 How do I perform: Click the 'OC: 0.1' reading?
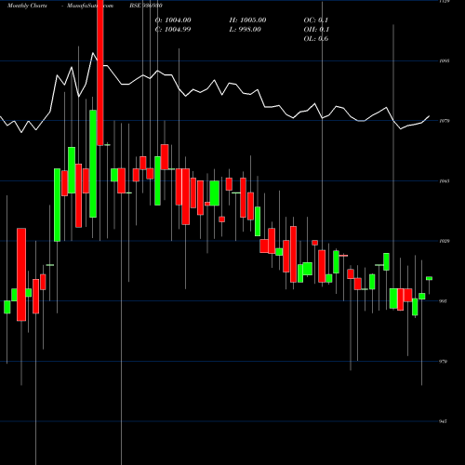click(x=316, y=20)
